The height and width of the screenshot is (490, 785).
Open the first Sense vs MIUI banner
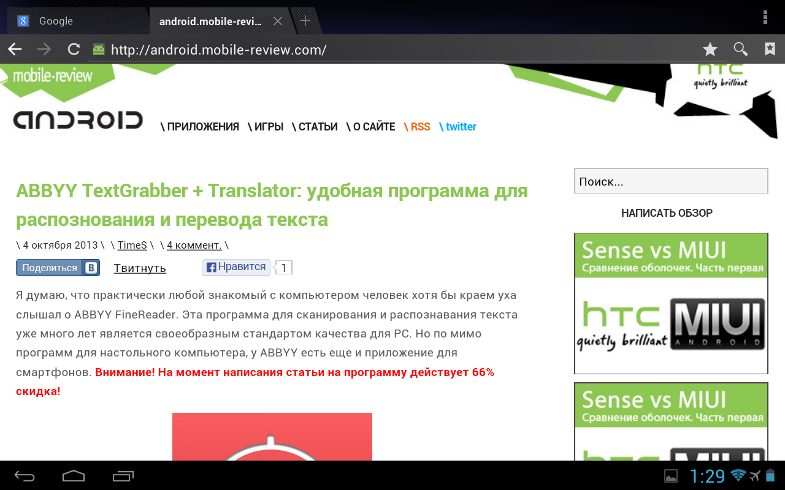(671, 303)
